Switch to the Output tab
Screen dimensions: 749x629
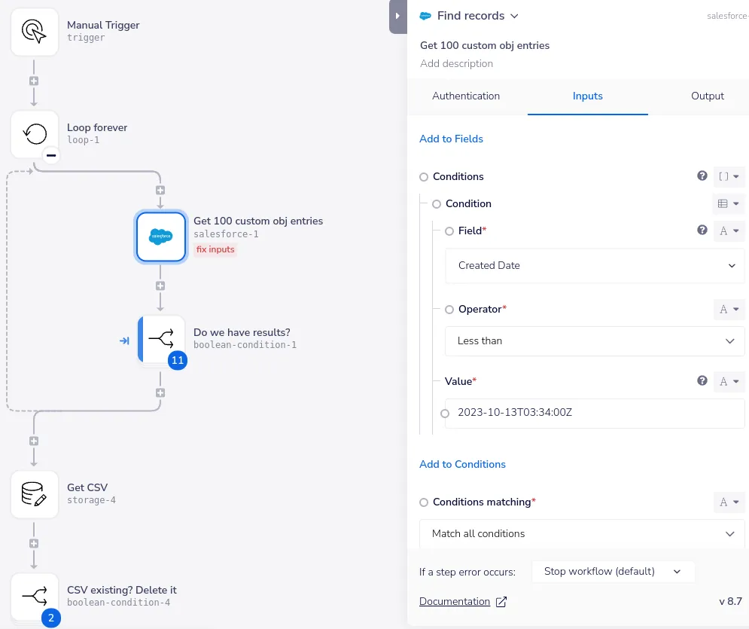point(708,96)
